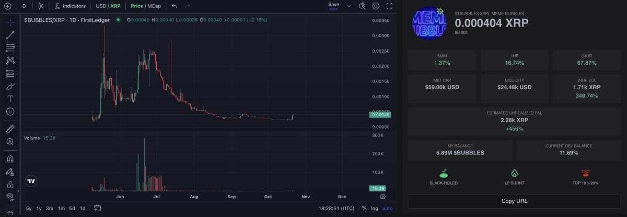Open the go to date calendar icon
Viewport: 627px width, 217px height.
tap(97, 208)
